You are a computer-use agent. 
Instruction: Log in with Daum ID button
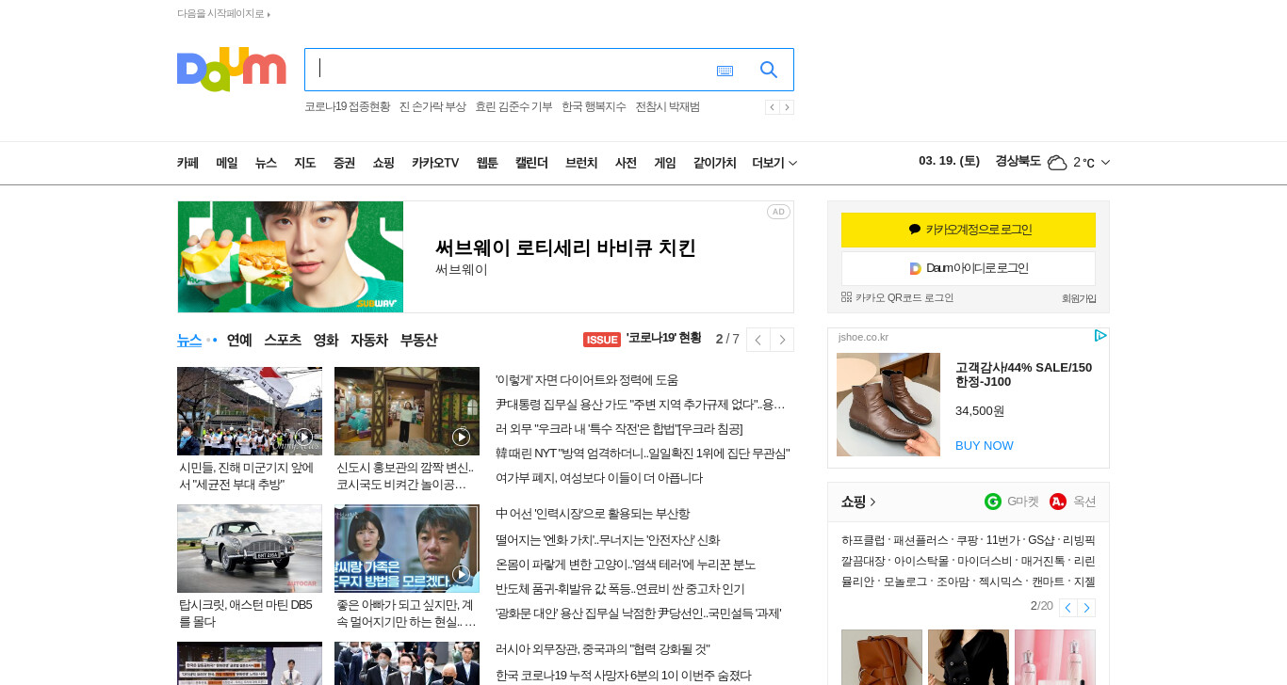969,268
